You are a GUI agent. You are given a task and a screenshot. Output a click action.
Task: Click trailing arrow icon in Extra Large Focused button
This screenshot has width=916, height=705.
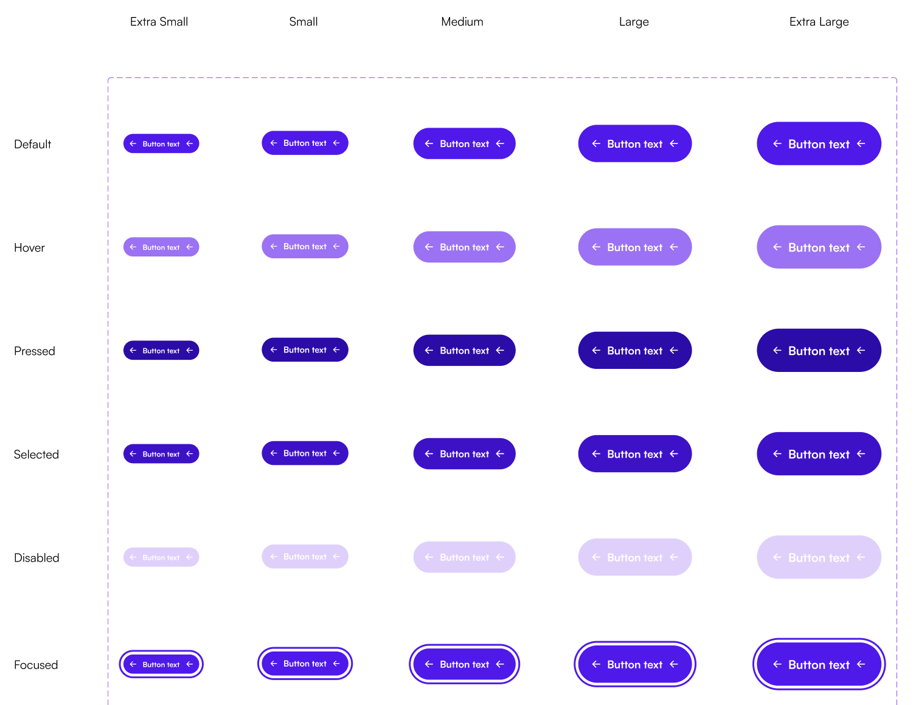(861, 664)
